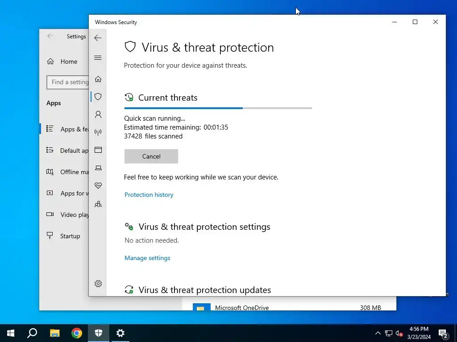
Task: Open Firewall & network protection icon
Action: 98,132
